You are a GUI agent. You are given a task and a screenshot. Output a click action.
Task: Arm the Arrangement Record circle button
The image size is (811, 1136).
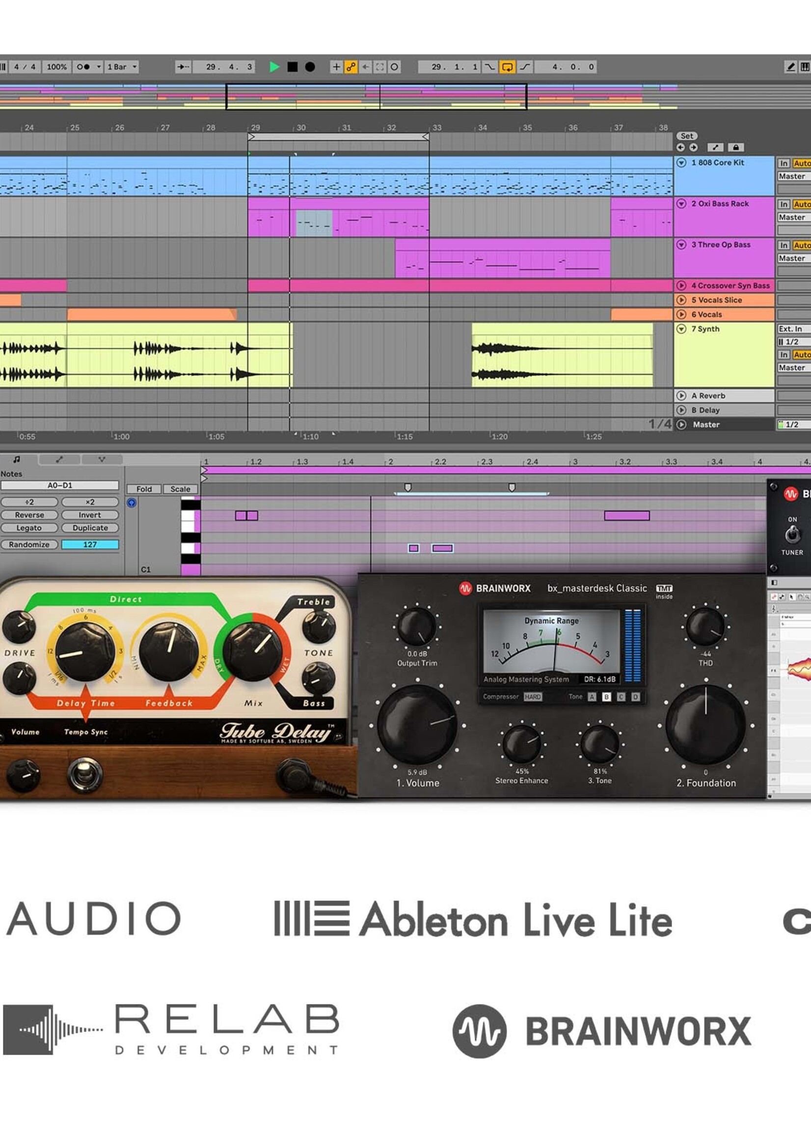pos(310,66)
